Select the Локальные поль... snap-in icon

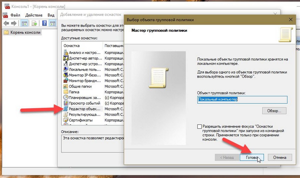pos(66,69)
